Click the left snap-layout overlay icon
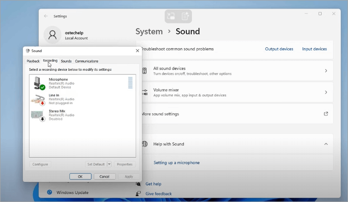The width and height of the screenshot is (348, 202). (171, 16)
